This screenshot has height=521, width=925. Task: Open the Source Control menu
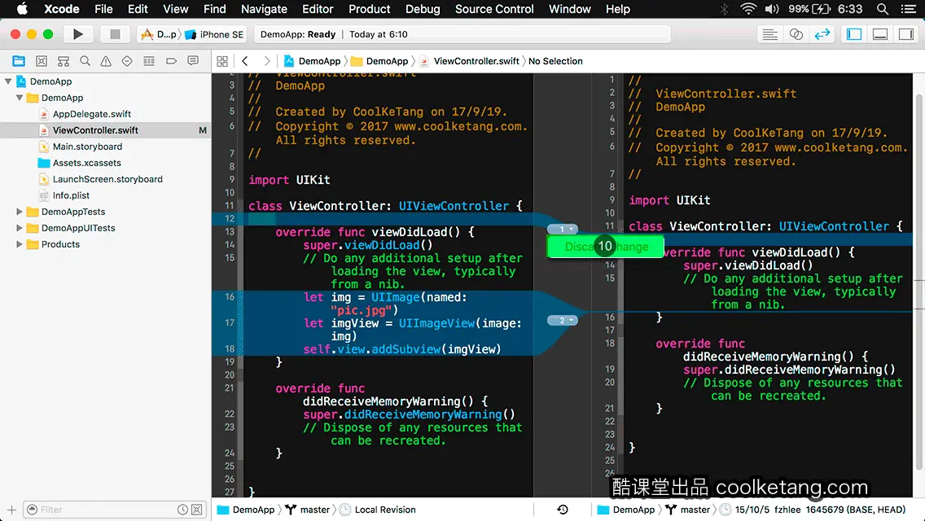[x=493, y=9]
